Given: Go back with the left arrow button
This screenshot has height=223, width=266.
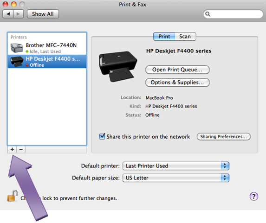Looking at the screenshot, I should coord(8,14).
